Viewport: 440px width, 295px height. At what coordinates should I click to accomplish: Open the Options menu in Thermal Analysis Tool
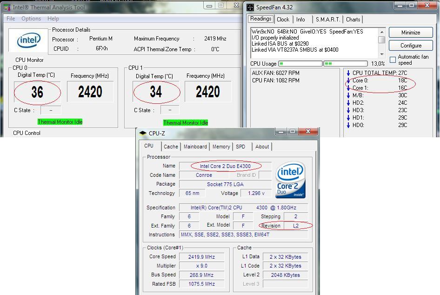pyautogui.click(x=31, y=19)
